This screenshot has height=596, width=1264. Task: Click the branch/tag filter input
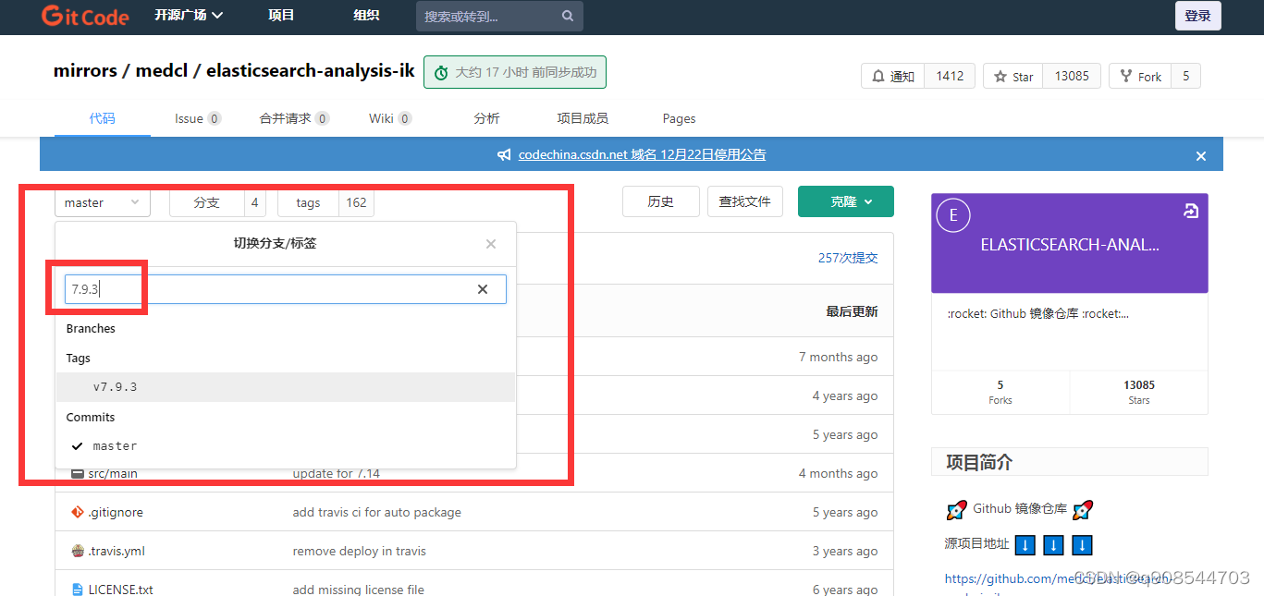[285, 289]
